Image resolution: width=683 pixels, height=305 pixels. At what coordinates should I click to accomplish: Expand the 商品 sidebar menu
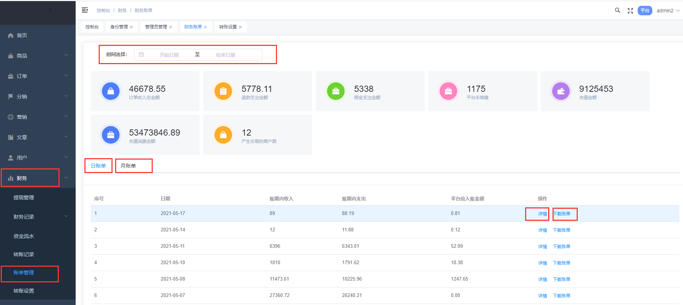pyautogui.click(x=38, y=56)
